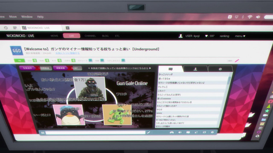The width and height of the screenshot is (273, 153).
Task: Select chat comment 'かっこいいっす'
Action: pyautogui.click(x=166, y=74)
